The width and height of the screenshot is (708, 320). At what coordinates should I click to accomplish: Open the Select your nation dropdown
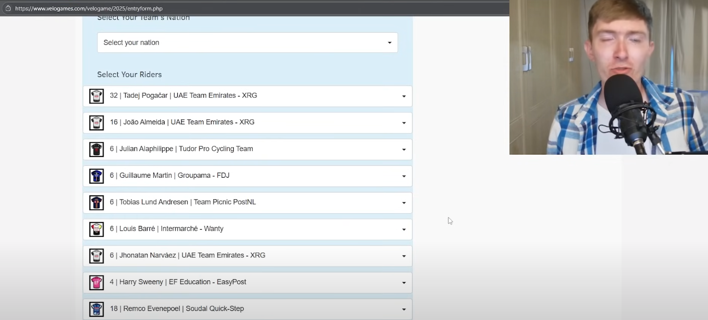click(x=247, y=43)
